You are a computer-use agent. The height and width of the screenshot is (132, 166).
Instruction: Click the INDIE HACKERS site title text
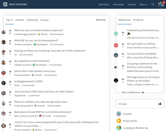coord(18,4)
